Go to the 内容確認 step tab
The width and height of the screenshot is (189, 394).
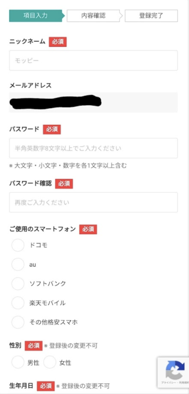94,16
